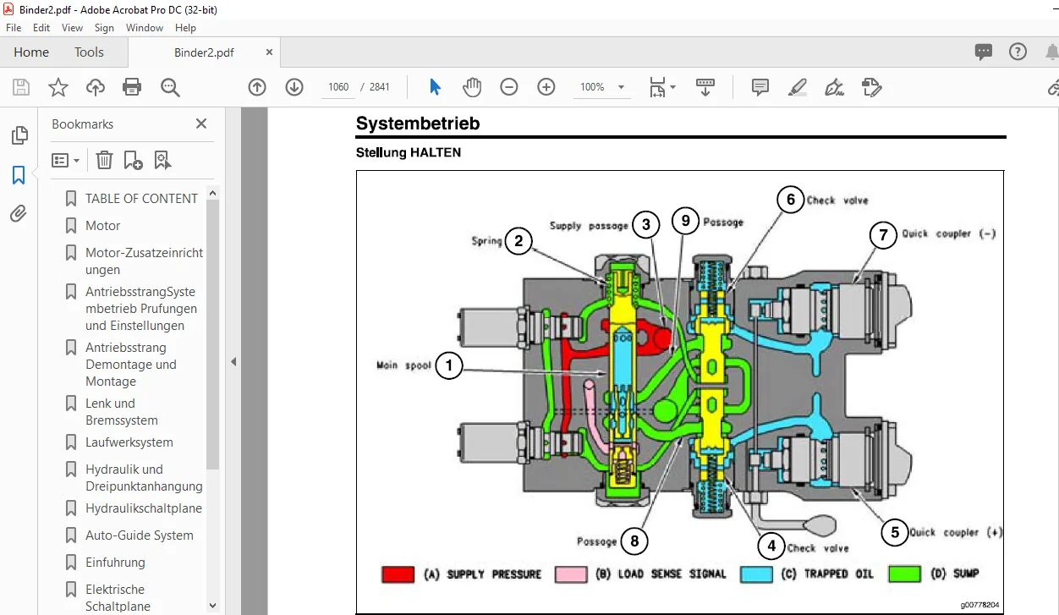Open the chat notifications icon
Image resolution: width=1059 pixels, height=615 pixels.
click(983, 52)
